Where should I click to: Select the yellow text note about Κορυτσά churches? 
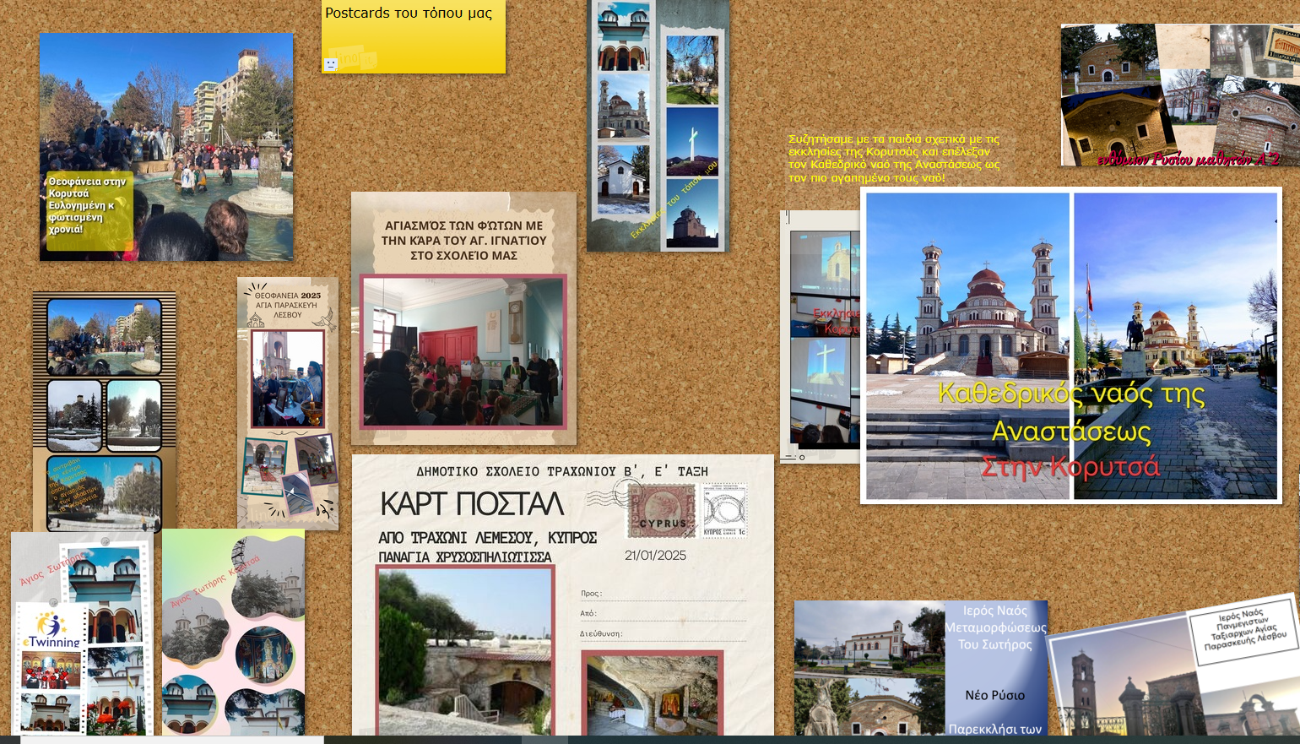[x=893, y=158]
